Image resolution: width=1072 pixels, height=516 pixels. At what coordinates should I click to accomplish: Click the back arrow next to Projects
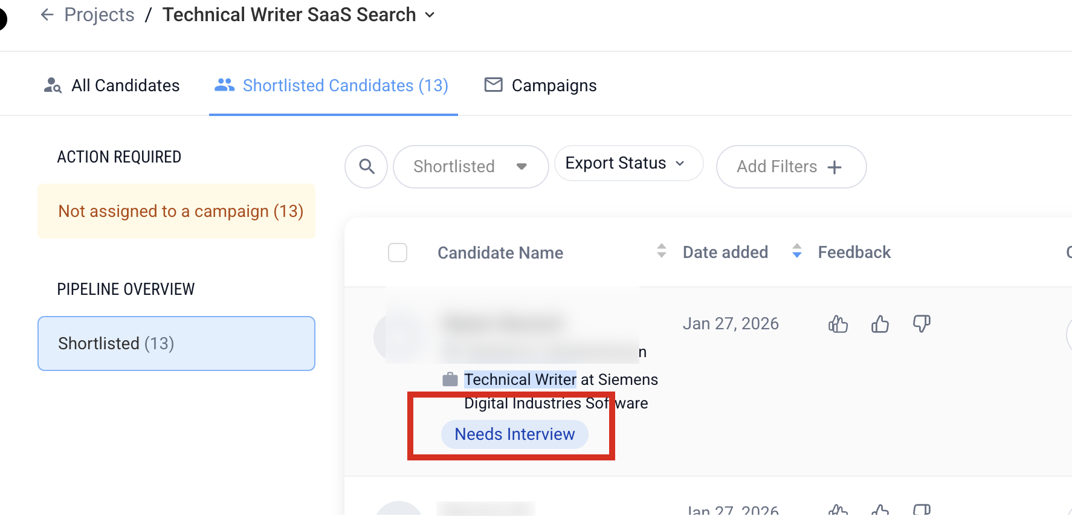pos(47,15)
